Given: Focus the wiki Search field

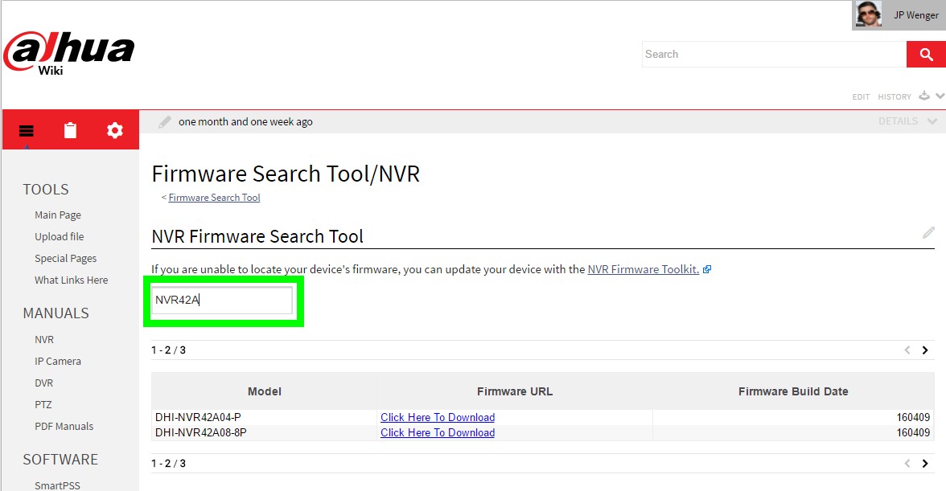Looking at the screenshot, I should [x=774, y=54].
